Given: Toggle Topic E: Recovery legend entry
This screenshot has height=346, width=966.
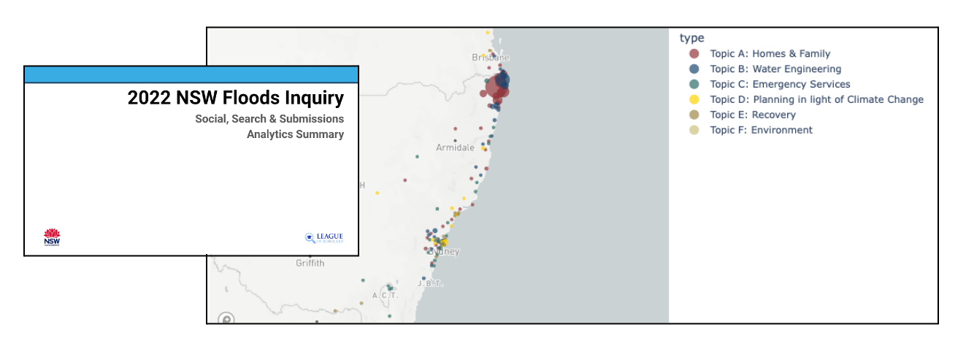Looking at the screenshot, I should pos(753,115).
